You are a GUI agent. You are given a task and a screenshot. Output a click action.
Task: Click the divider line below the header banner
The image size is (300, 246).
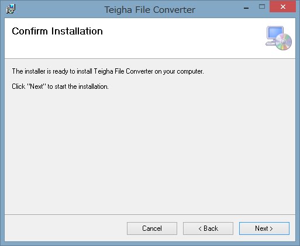(x=150, y=58)
